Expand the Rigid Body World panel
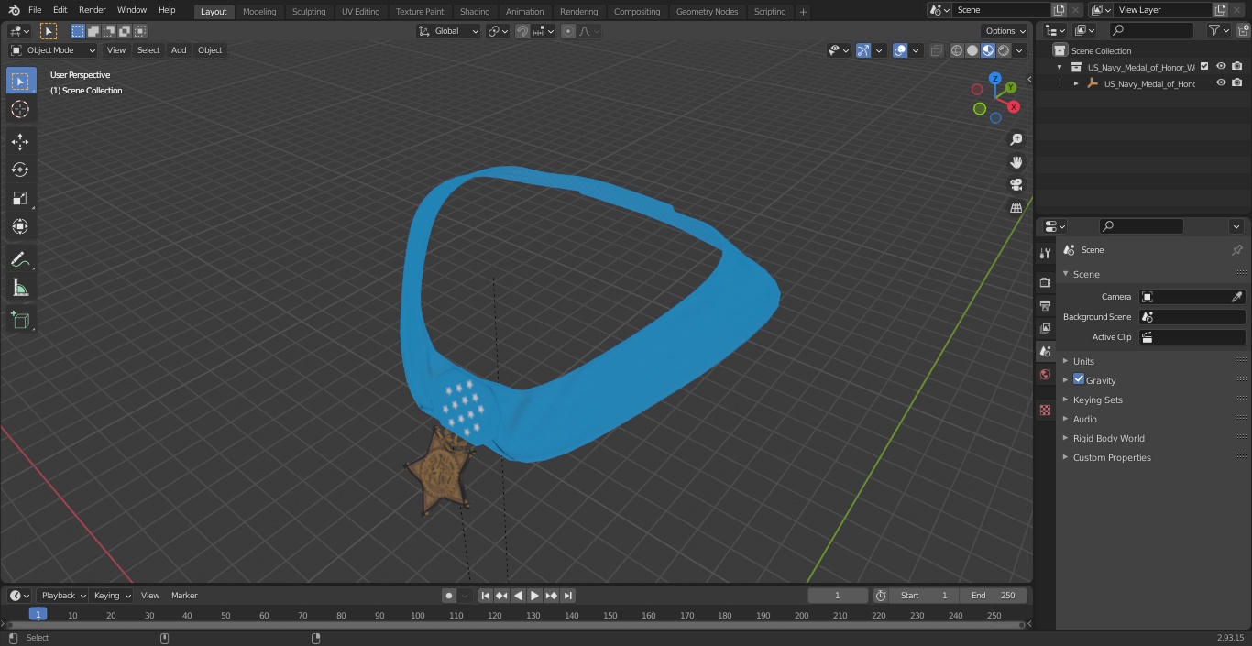This screenshot has height=646, width=1252. coord(1108,438)
